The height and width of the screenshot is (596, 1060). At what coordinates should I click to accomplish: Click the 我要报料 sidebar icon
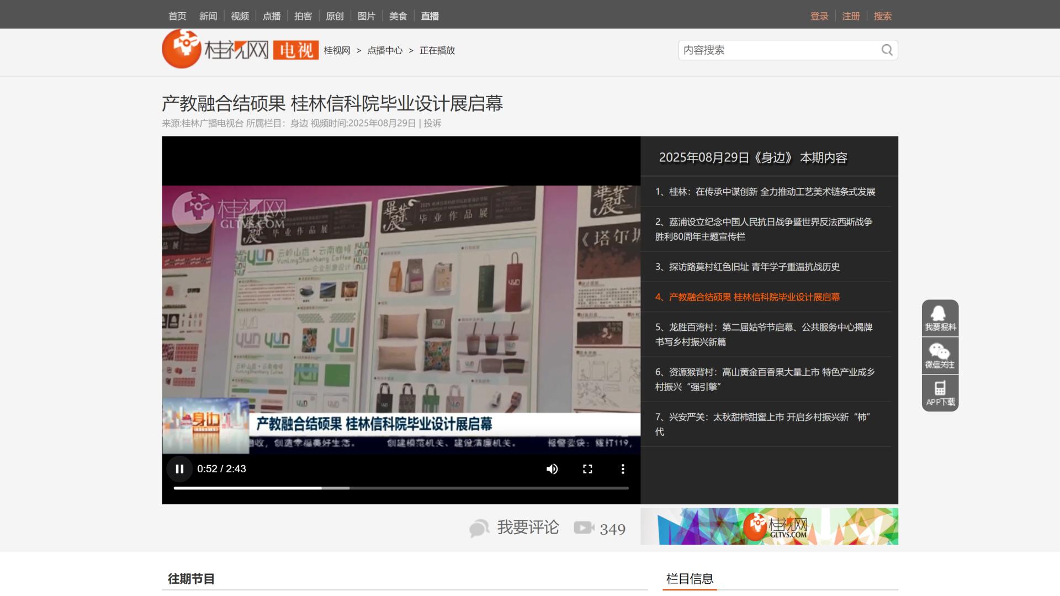pos(940,318)
